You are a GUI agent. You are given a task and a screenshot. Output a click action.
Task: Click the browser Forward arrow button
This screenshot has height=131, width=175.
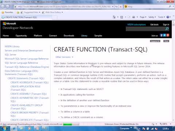point(8,7)
